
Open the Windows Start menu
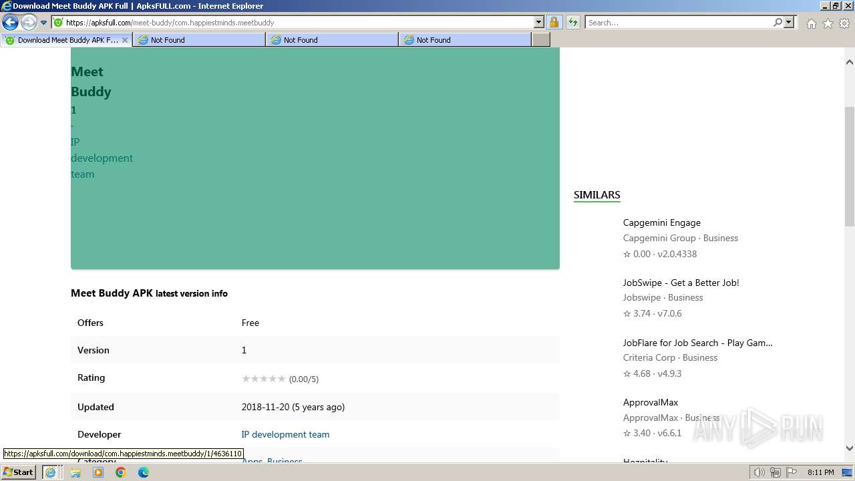pos(18,472)
